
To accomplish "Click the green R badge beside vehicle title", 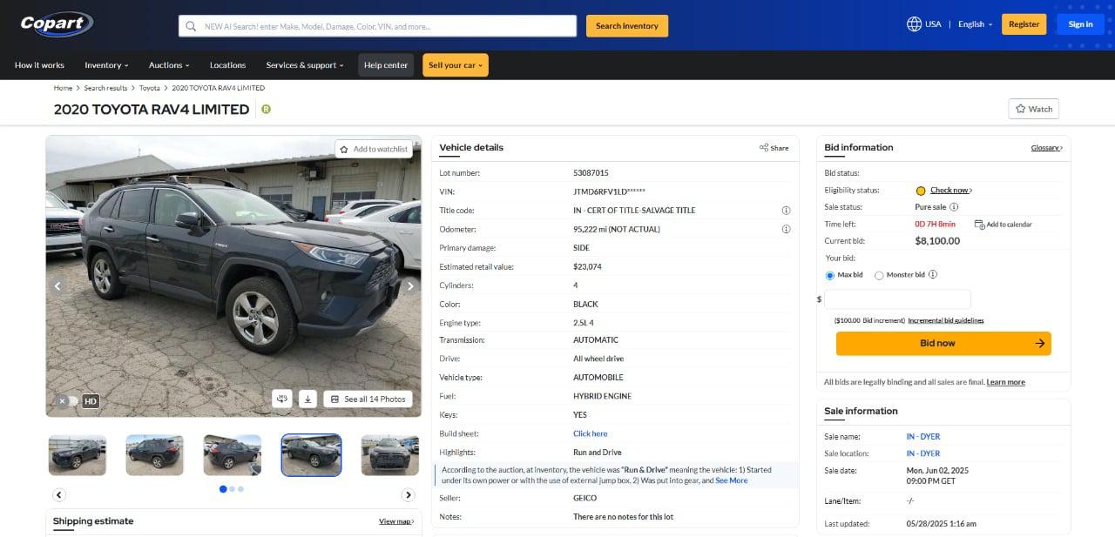I will 266,110.
